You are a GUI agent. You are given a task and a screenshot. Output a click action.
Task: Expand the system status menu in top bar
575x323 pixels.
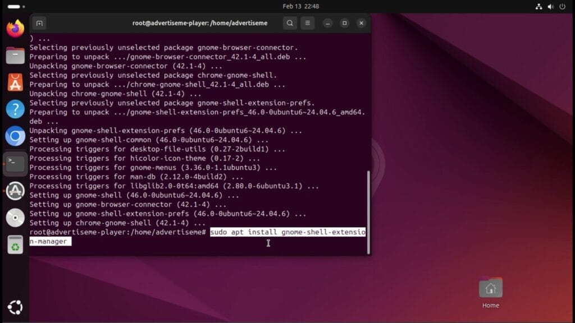[x=549, y=7]
